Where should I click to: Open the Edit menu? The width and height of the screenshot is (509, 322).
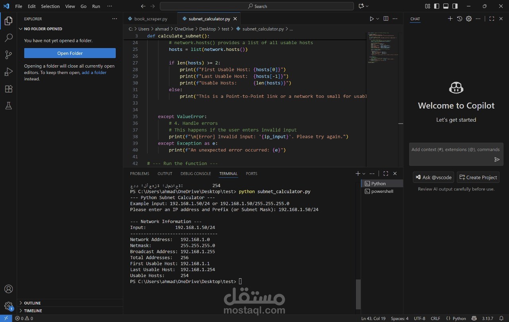pyautogui.click(x=32, y=6)
